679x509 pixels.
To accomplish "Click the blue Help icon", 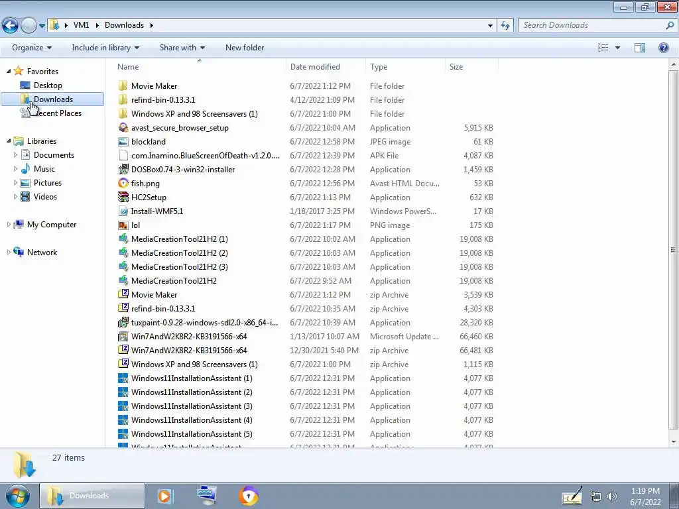I will tap(663, 48).
